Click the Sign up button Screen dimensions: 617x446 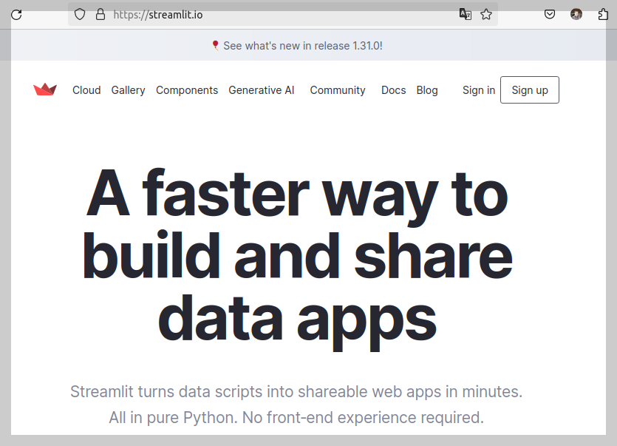point(530,89)
